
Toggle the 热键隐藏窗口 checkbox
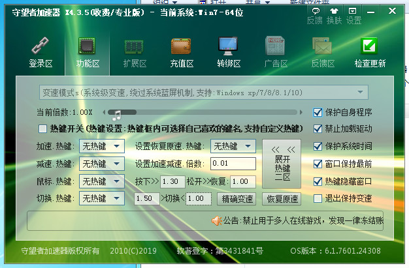click(x=318, y=181)
